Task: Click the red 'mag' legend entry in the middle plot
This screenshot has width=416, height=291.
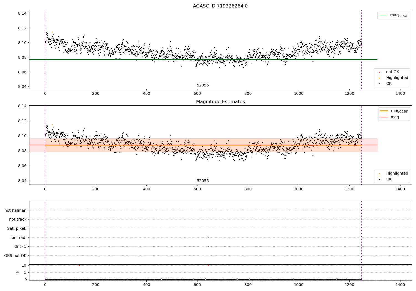Action: point(389,117)
